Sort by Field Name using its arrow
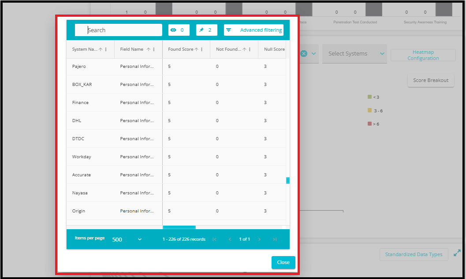 [149, 50]
